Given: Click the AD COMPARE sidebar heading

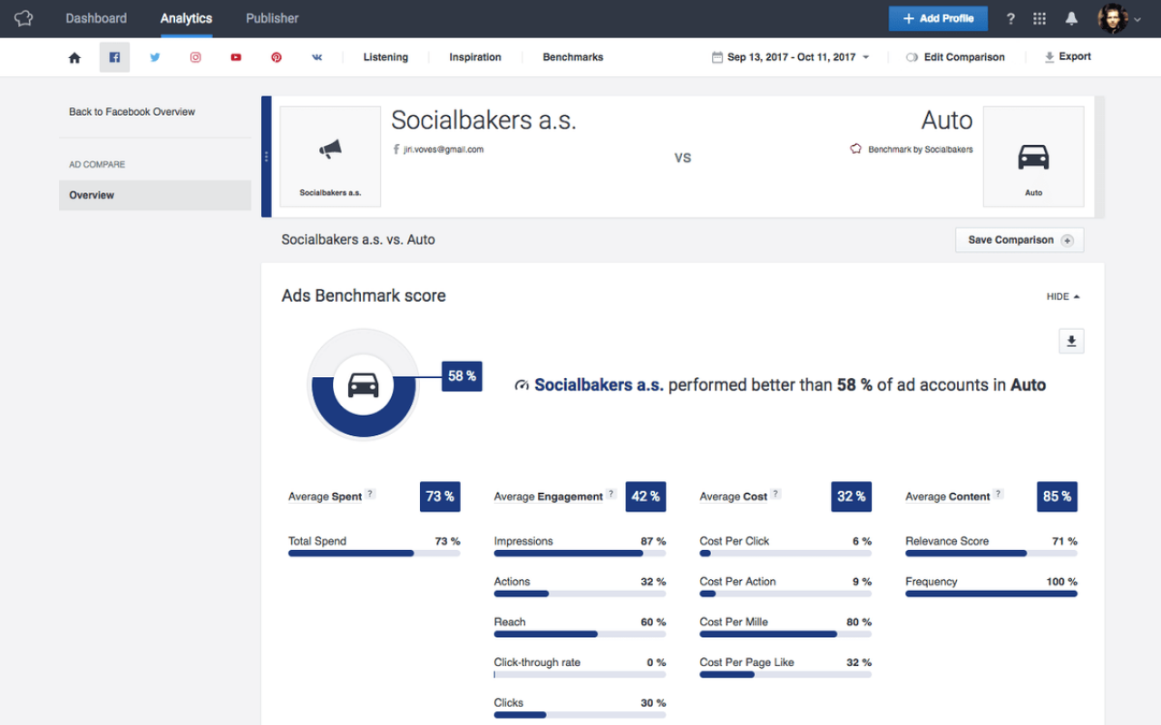Looking at the screenshot, I should [x=97, y=165].
